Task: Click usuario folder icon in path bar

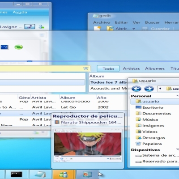Action: (169, 89)
